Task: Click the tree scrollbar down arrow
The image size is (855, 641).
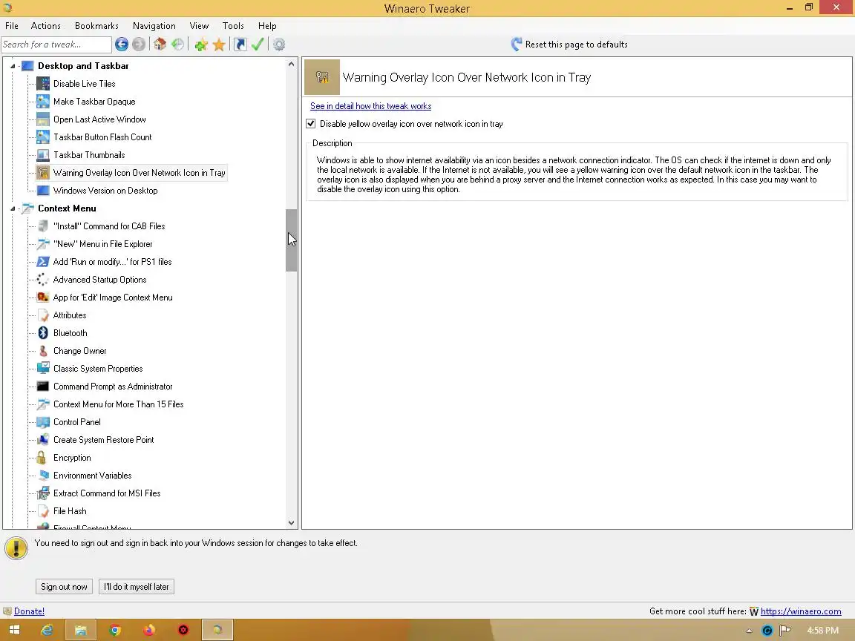Action: coord(291,523)
